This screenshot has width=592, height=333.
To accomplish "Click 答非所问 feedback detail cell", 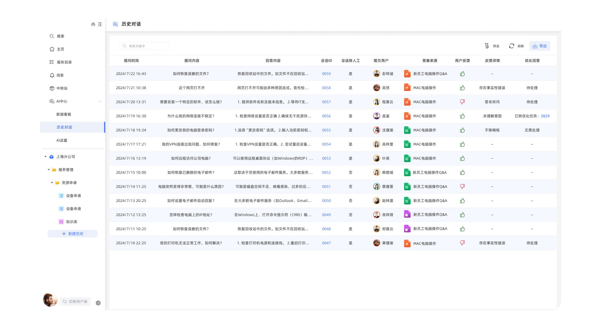I will tap(492, 102).
